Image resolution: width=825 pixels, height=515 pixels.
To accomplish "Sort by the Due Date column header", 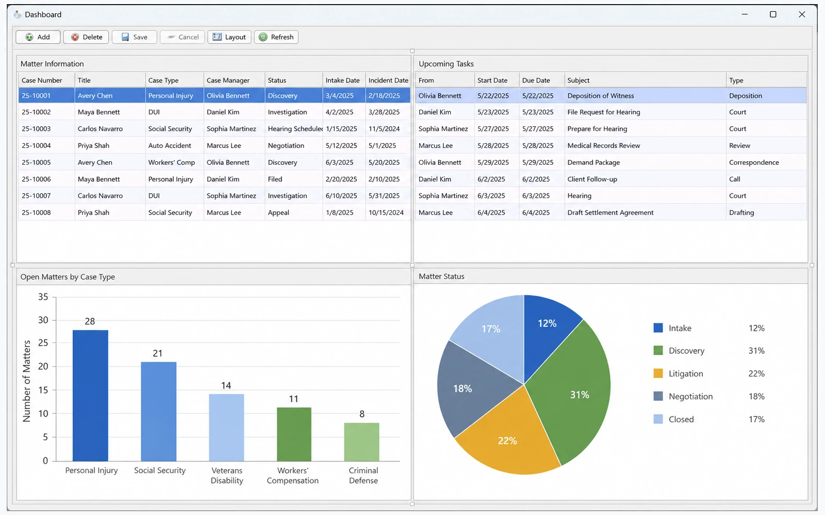I will [x=541, y=80].
